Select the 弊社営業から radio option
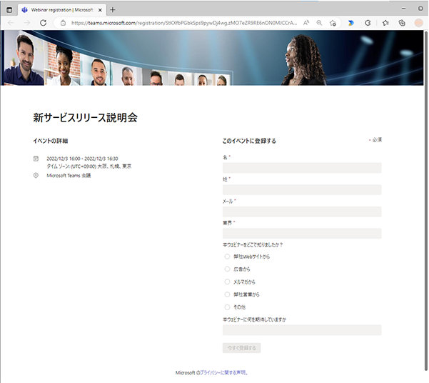This screenshot has height=383, width=429. pyautogui.click(x=227, y=294)
